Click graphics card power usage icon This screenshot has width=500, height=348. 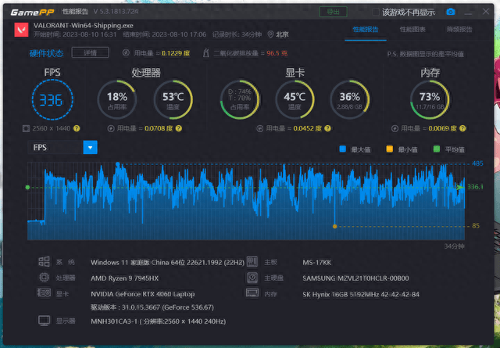pyautogui.click(x=260, y=128)
